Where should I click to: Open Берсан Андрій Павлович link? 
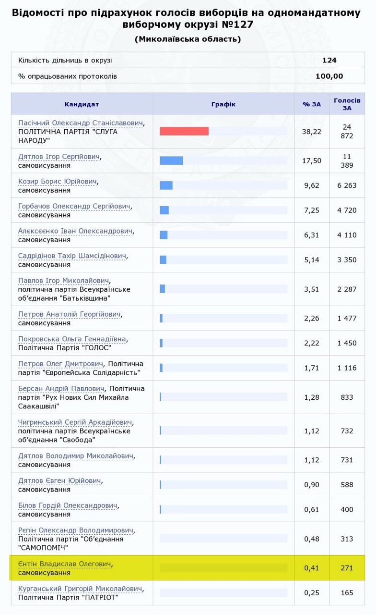click(x=61, y=389)
